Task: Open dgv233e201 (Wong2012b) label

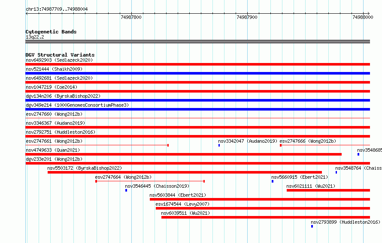Action: [54, 159]
